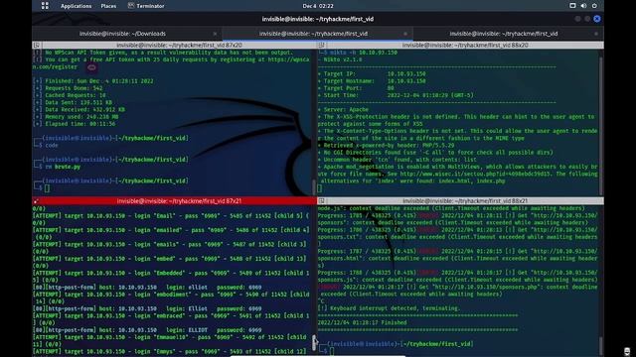
Task: Click group icon of the 88x20 pane
Action: tap(322, 45)
